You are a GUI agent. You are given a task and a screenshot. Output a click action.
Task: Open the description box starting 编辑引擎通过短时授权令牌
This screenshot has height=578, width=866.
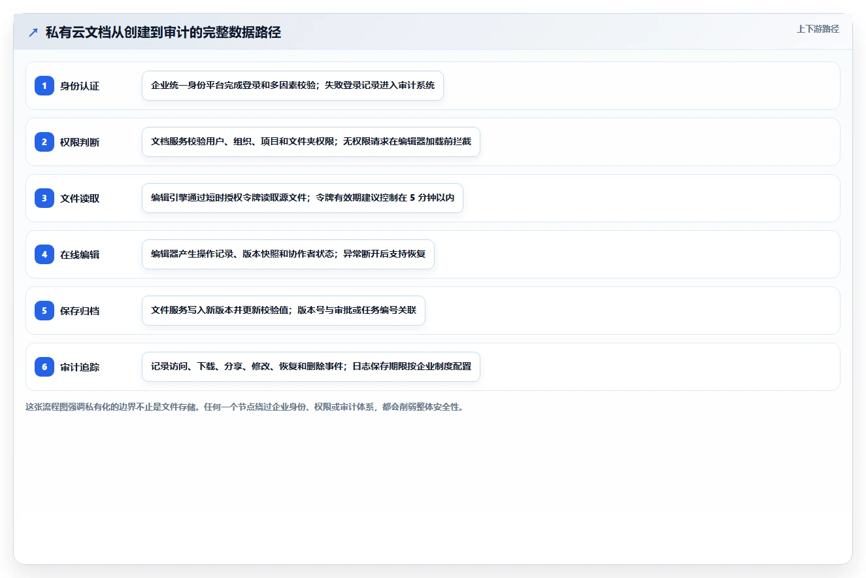coord(303,198)
